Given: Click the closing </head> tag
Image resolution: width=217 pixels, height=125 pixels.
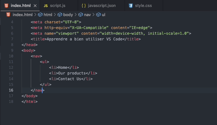Looking at the screenshot, I should (30, 45).
